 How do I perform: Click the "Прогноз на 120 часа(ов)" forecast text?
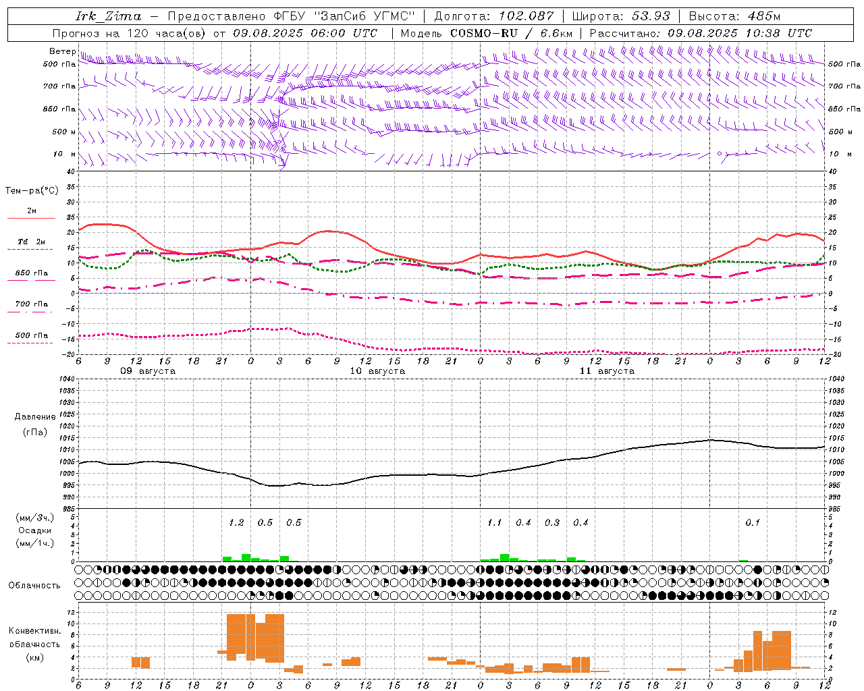click(130, 33)
